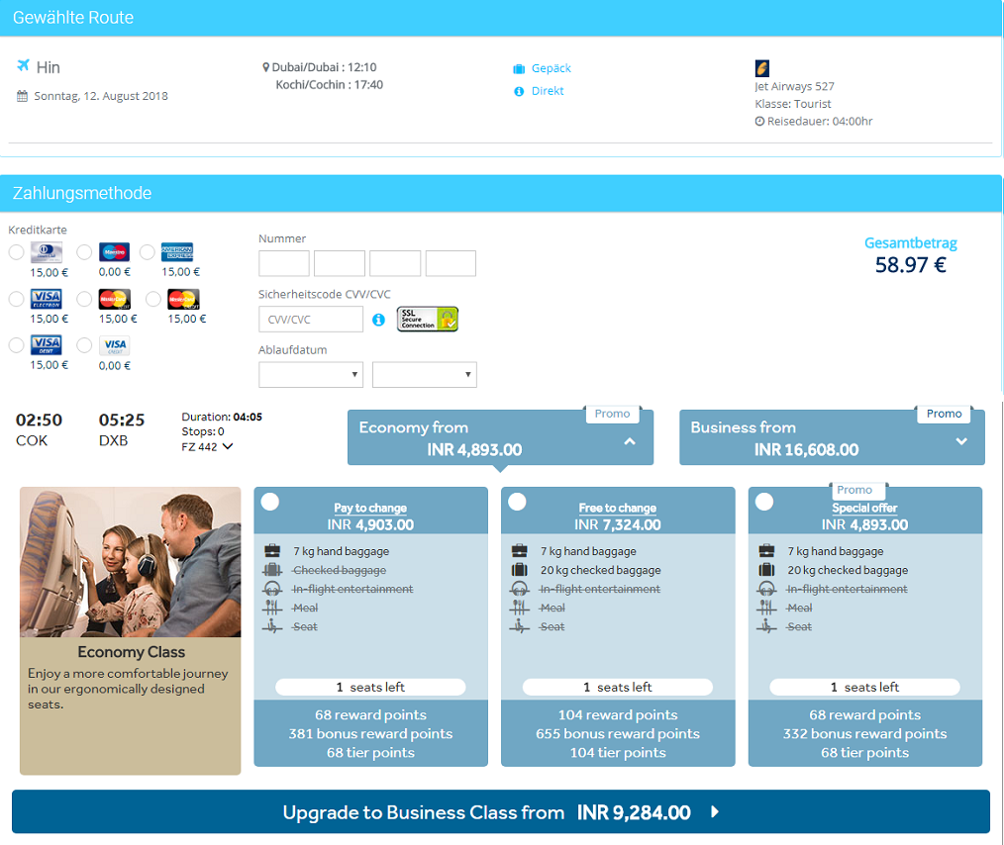
Task: Select the Visa Debit radio button
Action: pyautogui.click(x=16, y=345)
